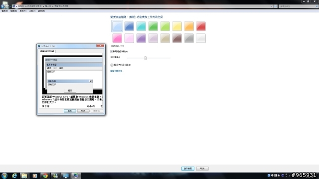Open the advanced appearance settings link
Screen dimensions: 319x179
click(117, 71)
